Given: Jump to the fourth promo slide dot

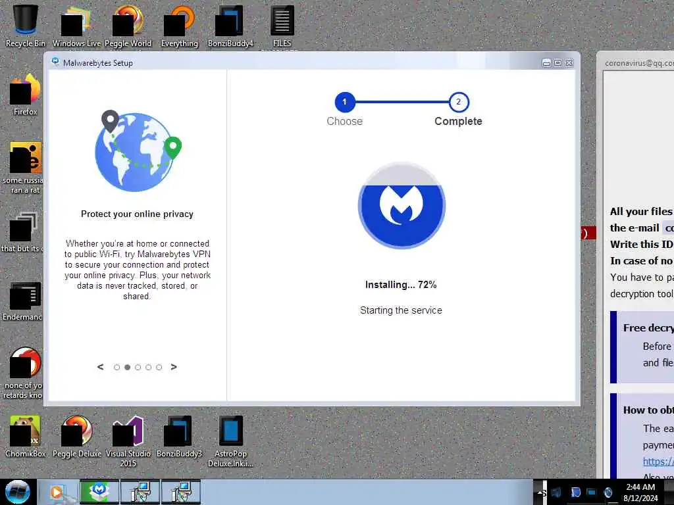Looking at the screenshot, I should (148, 367).
